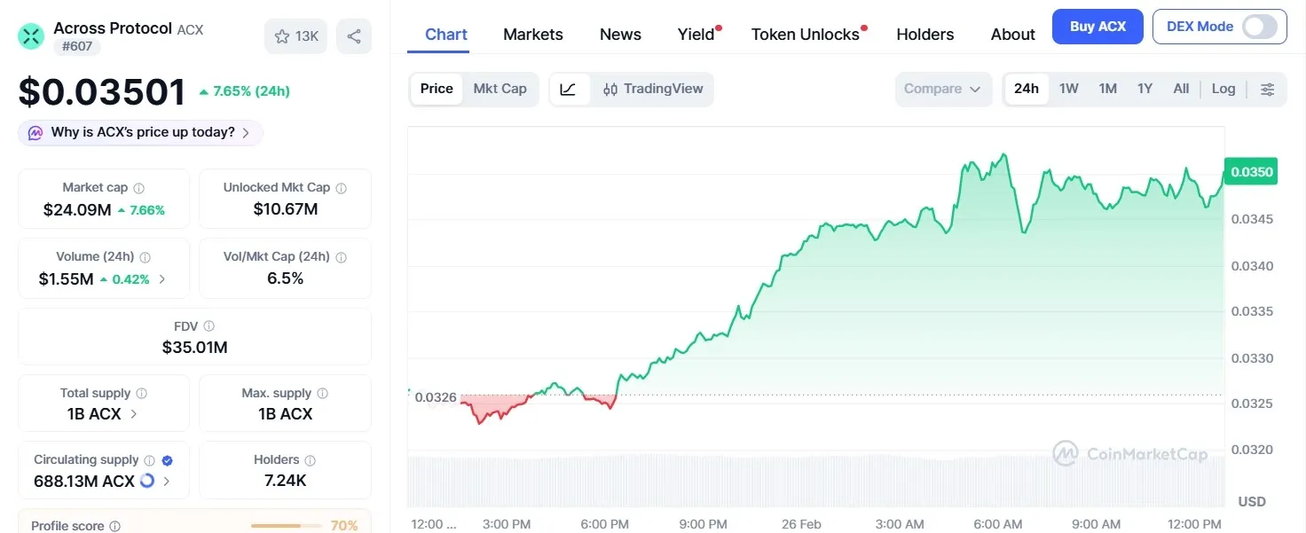Select the line chart view icon
The width and height of the screenshot is (1306, 533).
(x=569, y=89)
